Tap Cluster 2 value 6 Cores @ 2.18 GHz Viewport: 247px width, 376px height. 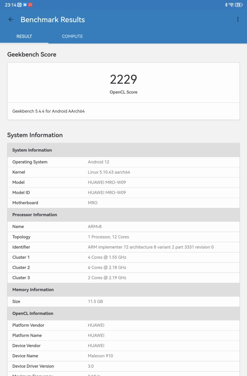pos(107,267)
